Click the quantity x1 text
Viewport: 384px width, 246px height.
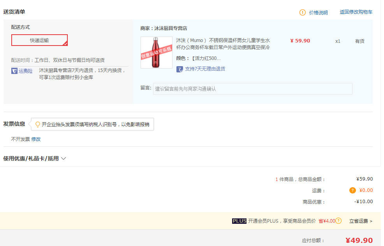click(338, 41)
